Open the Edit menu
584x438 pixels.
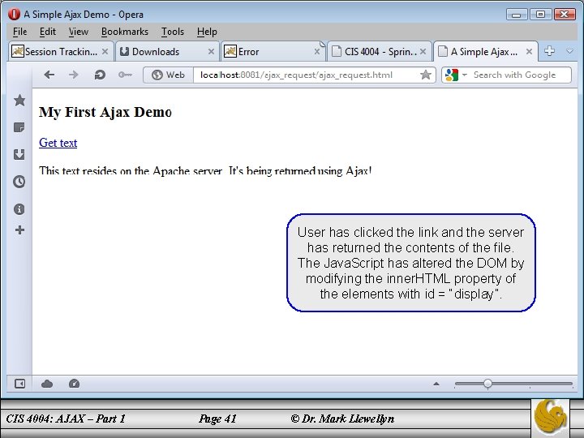click(x=48, y=32)
